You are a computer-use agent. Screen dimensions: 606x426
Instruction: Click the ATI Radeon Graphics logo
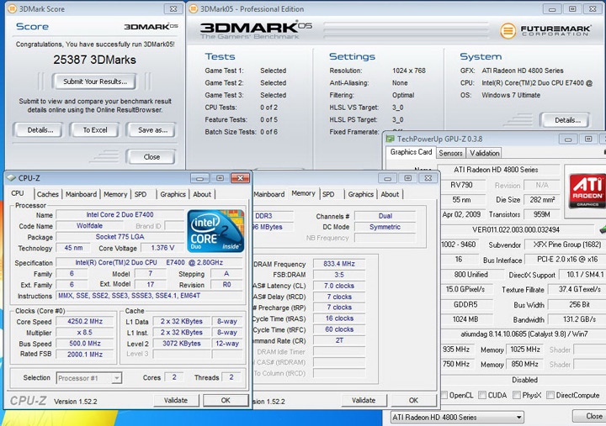click(587, 191)
